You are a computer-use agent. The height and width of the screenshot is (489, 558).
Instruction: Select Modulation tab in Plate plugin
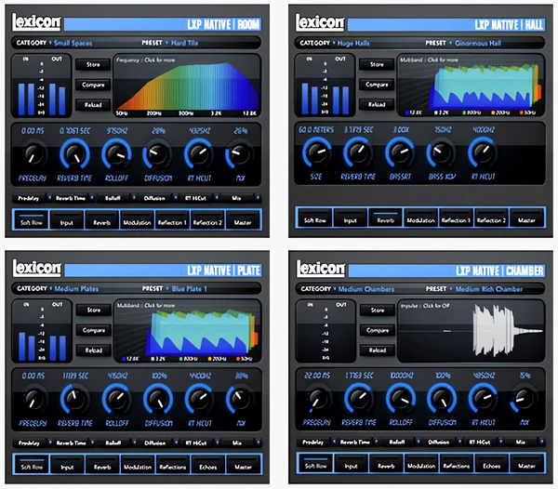[138, 464]
